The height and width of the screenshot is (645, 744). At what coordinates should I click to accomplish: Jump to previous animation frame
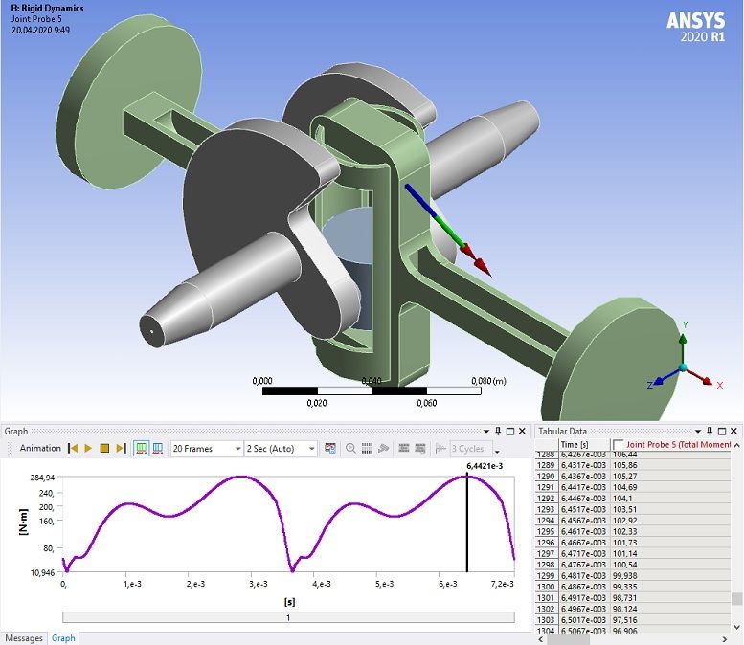click(x=73, y=448)
